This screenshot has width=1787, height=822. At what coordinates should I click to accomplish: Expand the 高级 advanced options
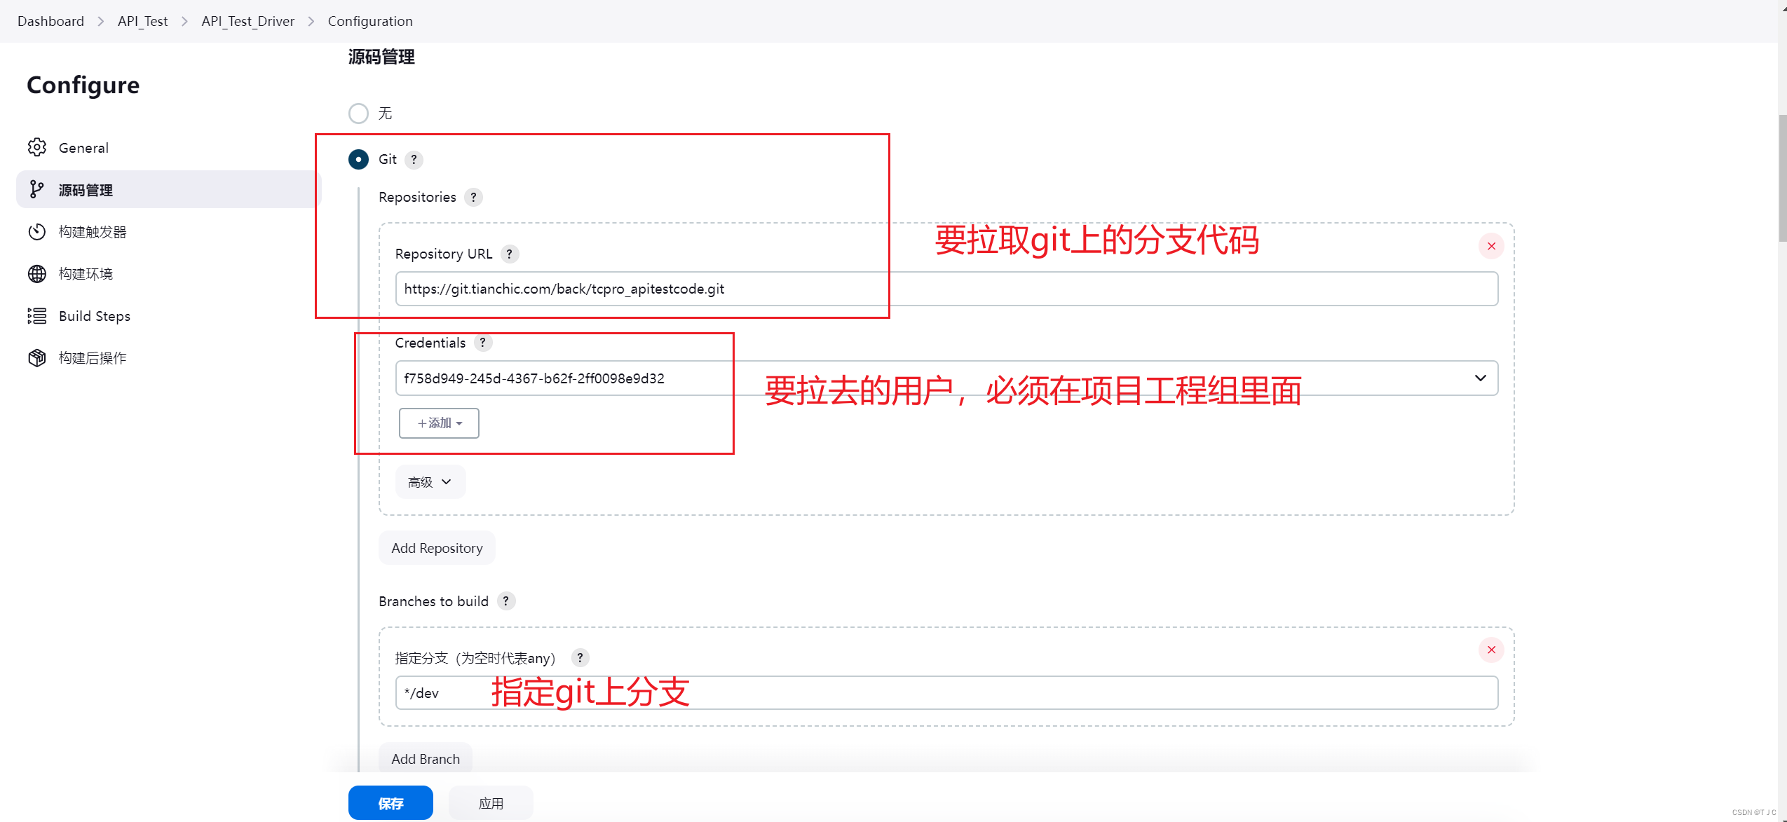tap(430, 481)
